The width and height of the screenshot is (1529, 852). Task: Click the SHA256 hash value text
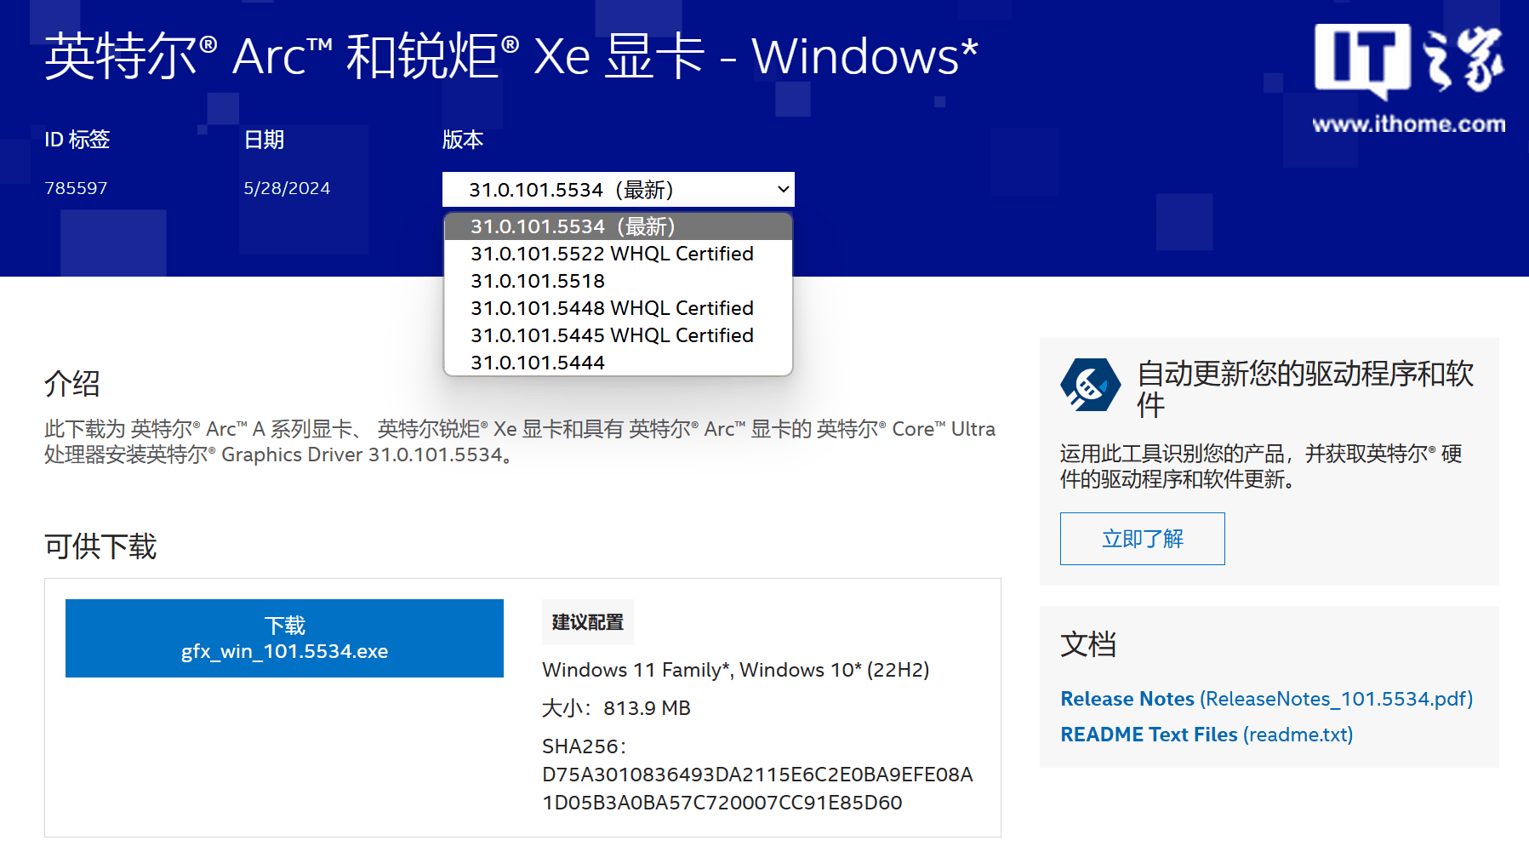(757, 788)
